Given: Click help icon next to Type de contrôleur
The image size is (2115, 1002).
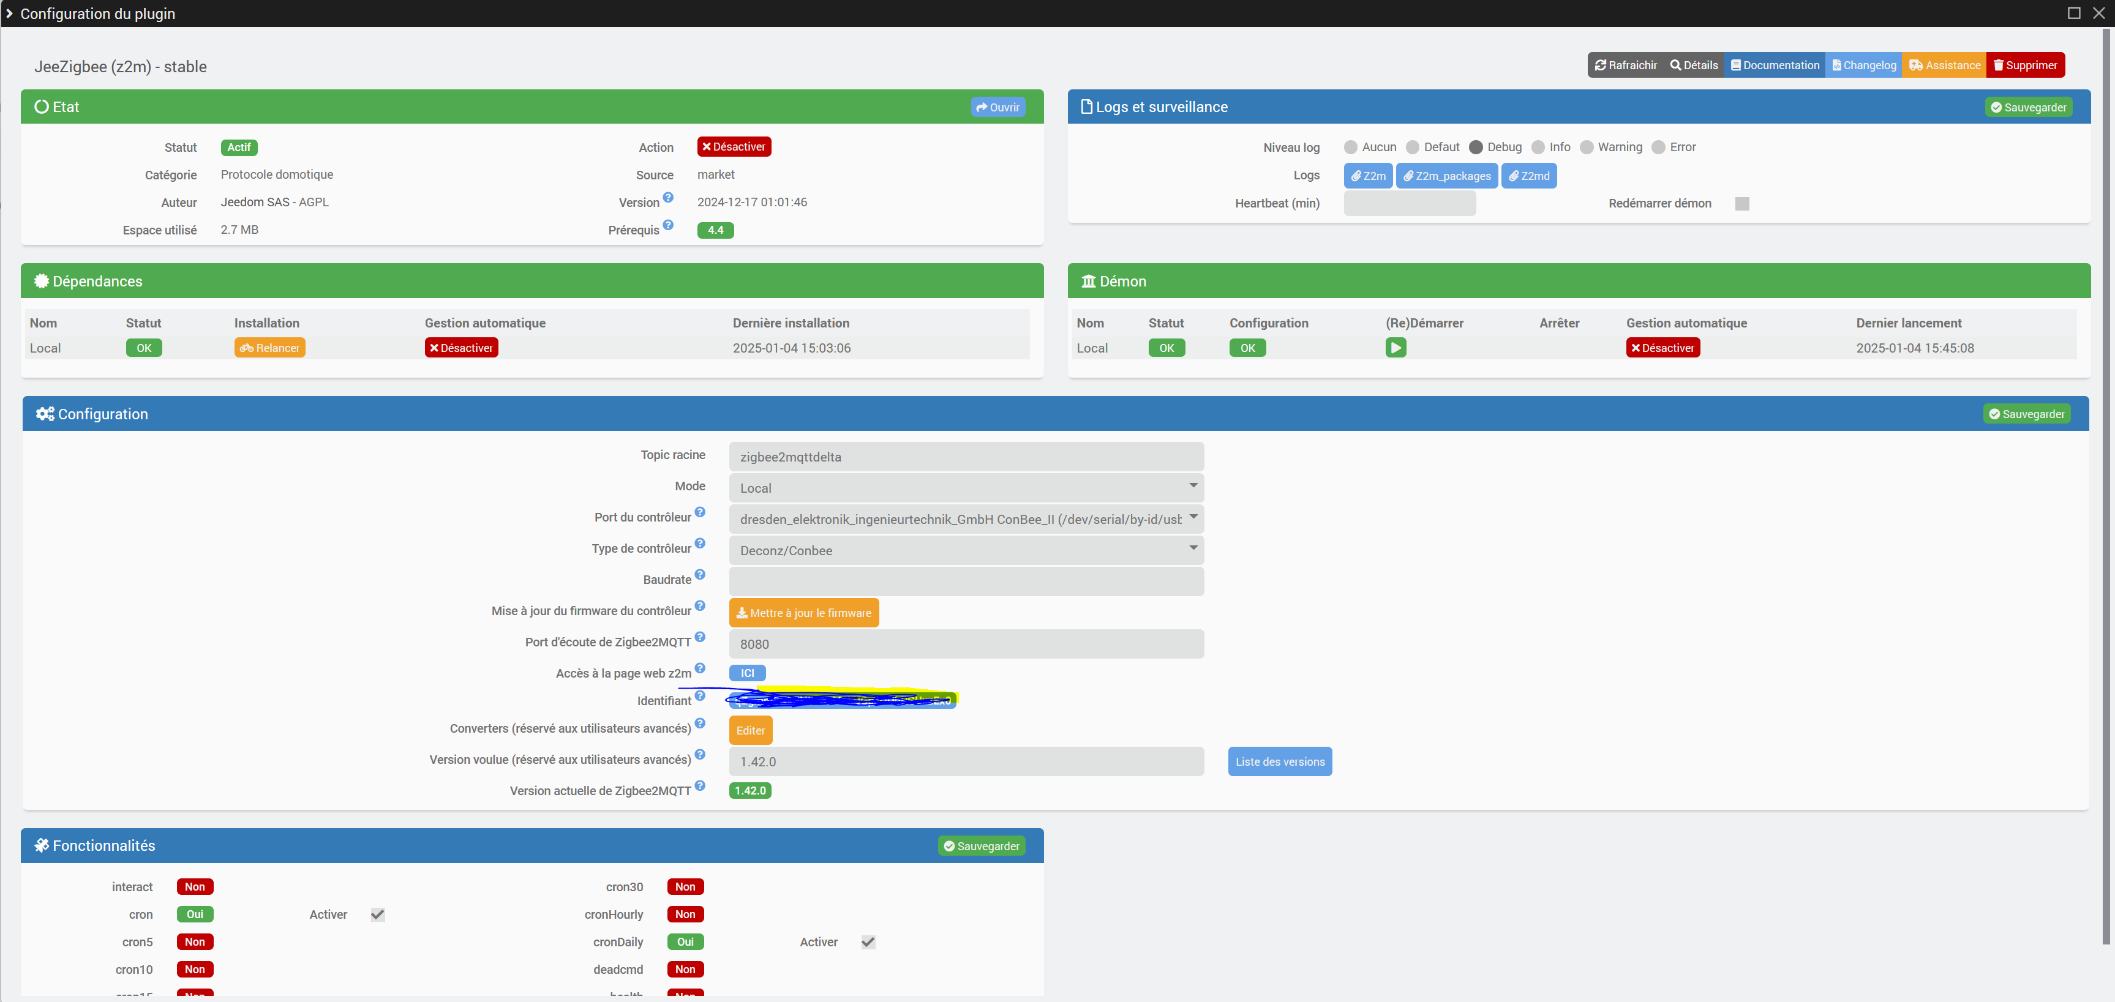Looking at the screenshot, I should (699, 544).
